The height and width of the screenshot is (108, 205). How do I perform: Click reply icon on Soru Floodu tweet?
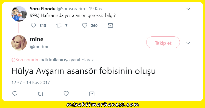pyautogui.click(x=33, y=25)
